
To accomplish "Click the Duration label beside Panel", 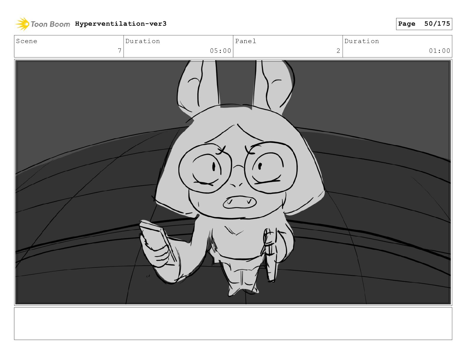I will point(362,41).
